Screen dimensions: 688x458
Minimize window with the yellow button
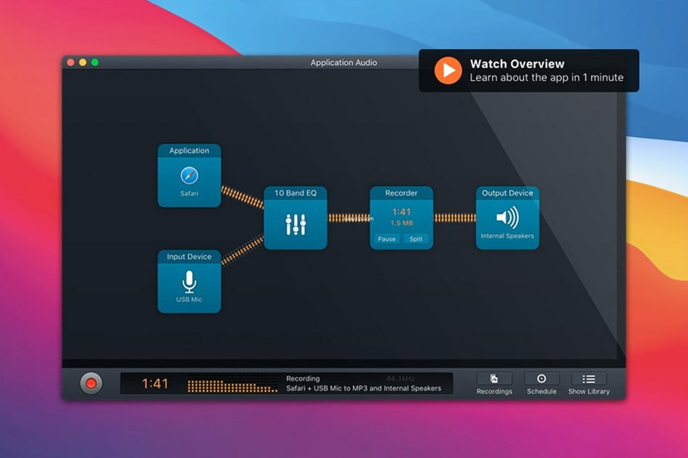83,63
